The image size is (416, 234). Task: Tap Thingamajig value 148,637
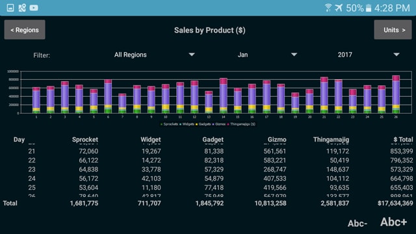pos(338,169)
